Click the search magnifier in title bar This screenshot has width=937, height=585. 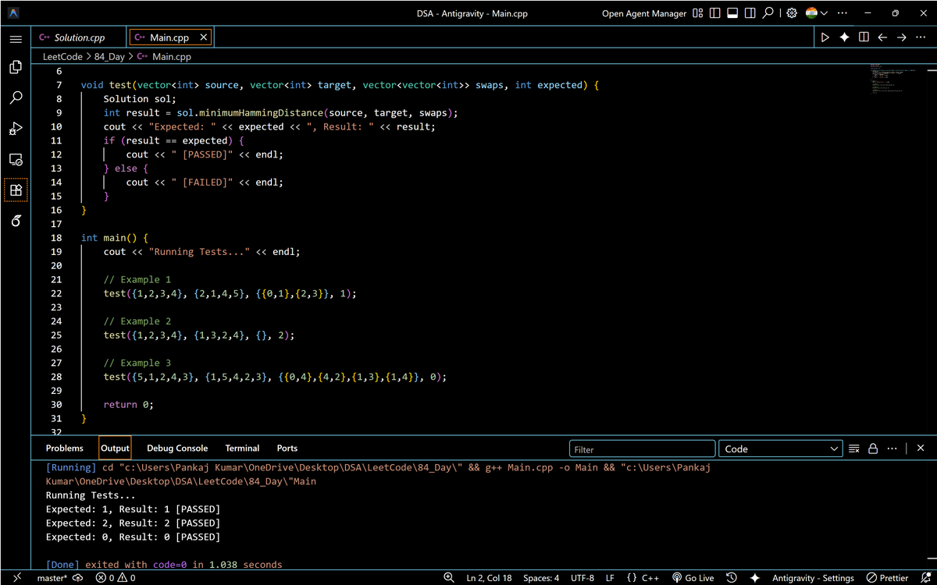pos(768,13)
